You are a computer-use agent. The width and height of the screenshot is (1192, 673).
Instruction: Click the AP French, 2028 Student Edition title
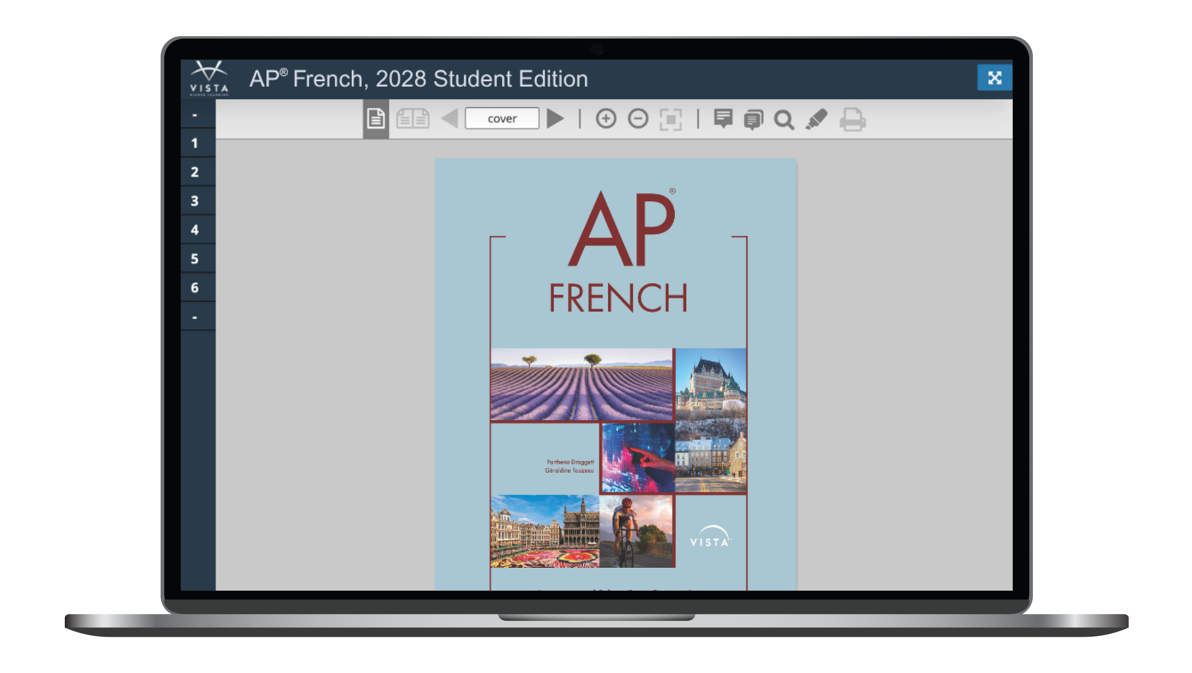[x=419, y=79]
